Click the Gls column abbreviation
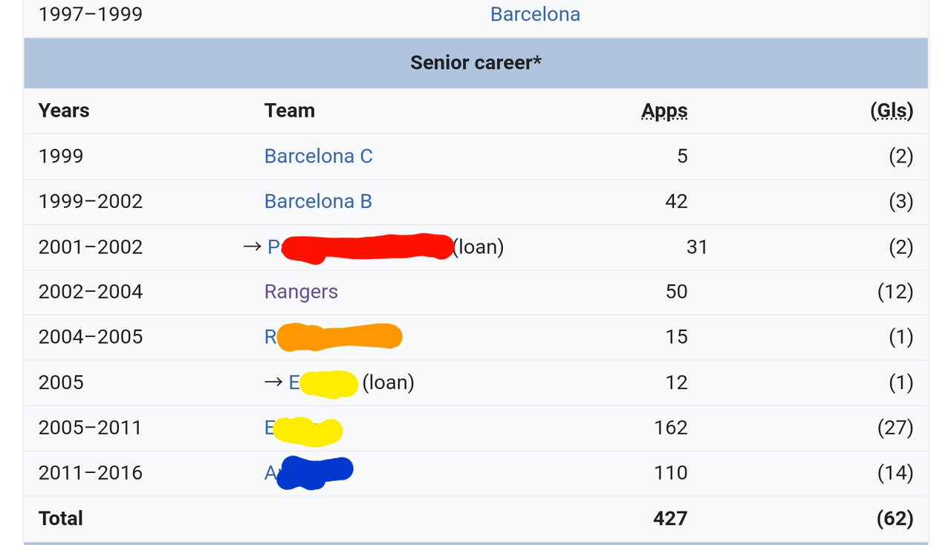951x545 pixels. tap(892, 111)
